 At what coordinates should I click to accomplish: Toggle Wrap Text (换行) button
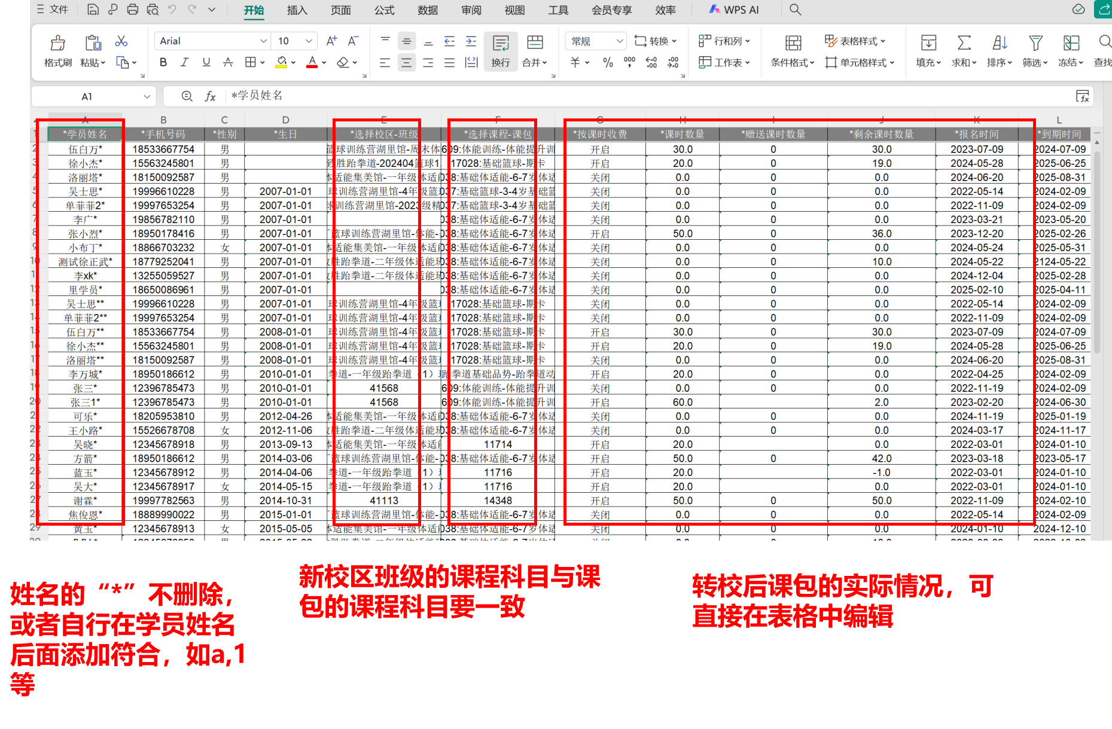(501, 50)
